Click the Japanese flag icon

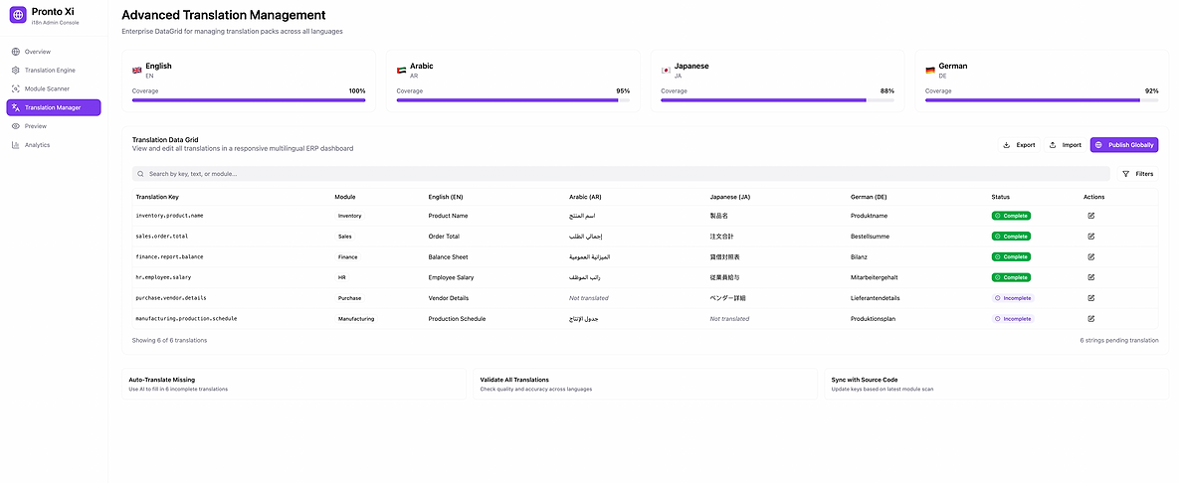coord(666,70)
